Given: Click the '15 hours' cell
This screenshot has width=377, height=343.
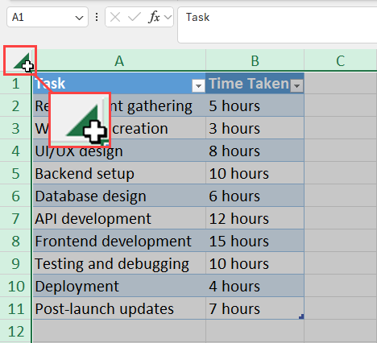Looking at the screenshot, I should point(255,241).
